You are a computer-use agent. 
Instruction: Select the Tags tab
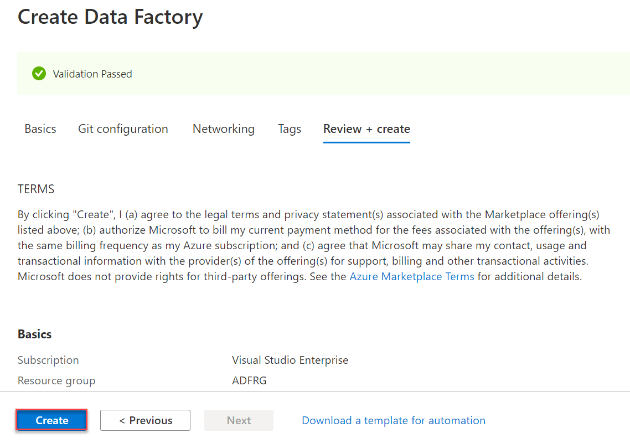click(290, 129)
